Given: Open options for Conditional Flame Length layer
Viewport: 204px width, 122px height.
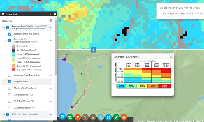Looking at the screenshot, I should click(x=51, y=75).
